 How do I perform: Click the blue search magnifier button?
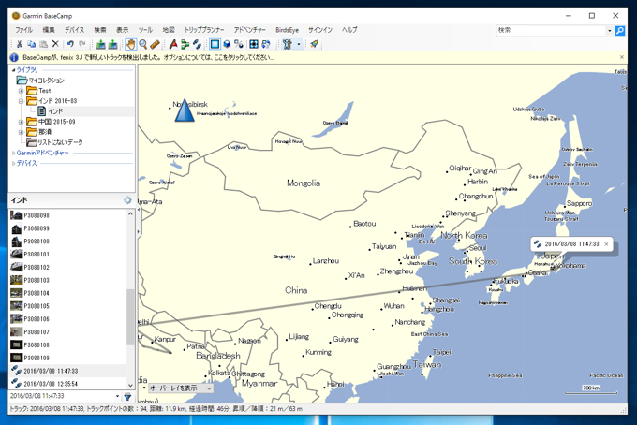coord(619,31)
